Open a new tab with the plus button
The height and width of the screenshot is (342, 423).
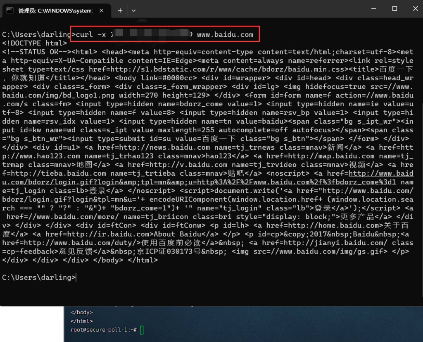120,10
